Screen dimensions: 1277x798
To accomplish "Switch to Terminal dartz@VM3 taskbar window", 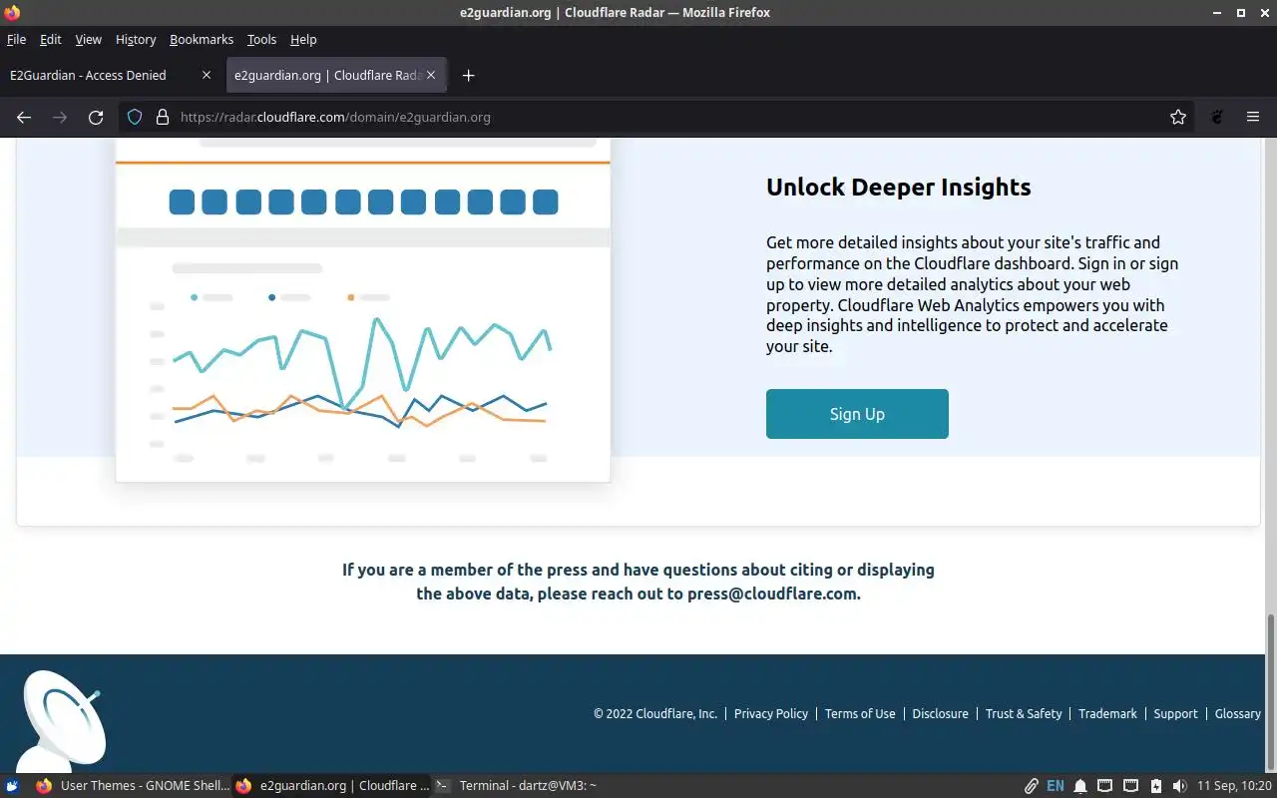I will 516,786.
